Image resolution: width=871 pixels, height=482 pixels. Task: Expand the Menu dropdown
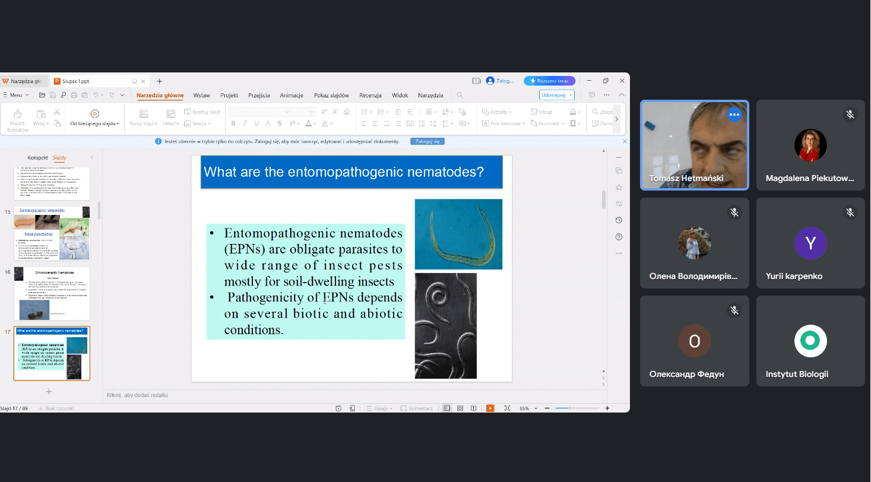pos(16,95)
